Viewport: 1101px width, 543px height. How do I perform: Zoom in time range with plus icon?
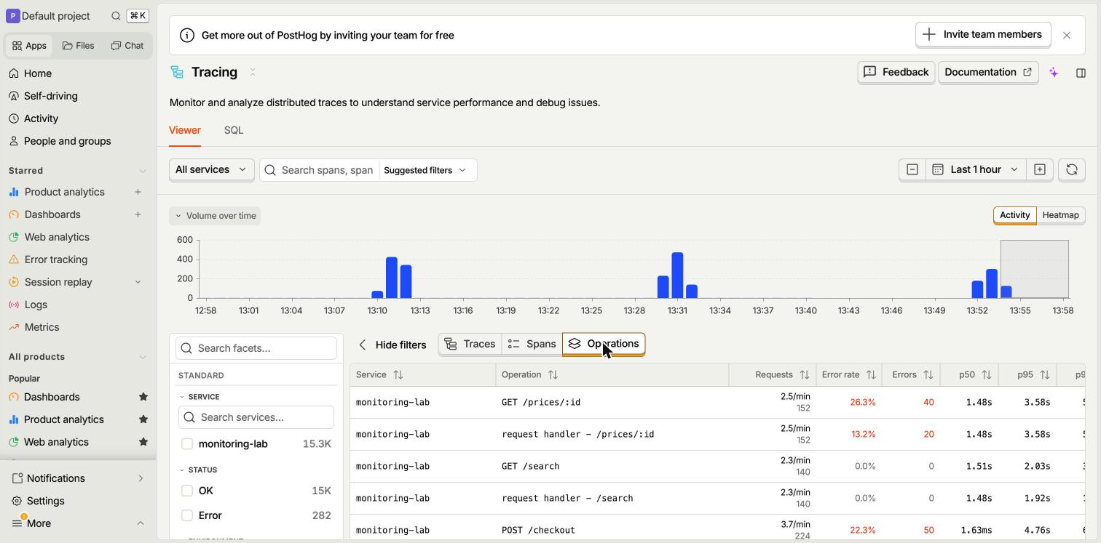[1040, 170]
